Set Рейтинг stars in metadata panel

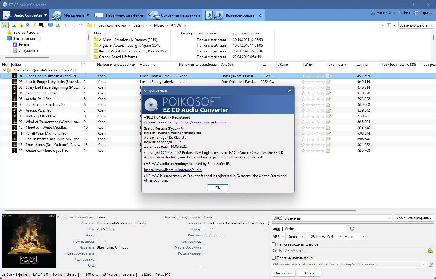point(215,235)
